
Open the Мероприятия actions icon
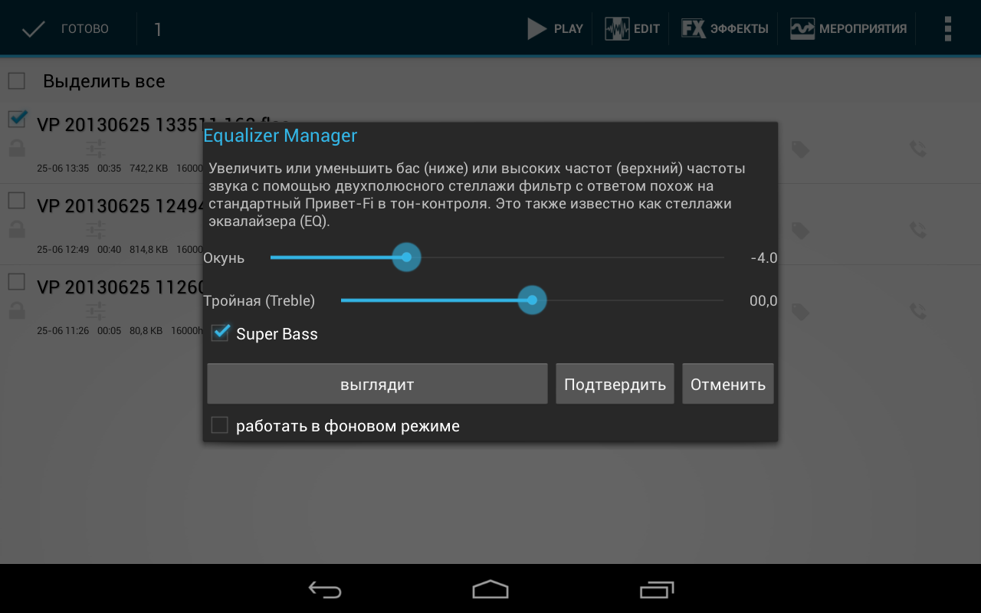click(x=802, y=29)
